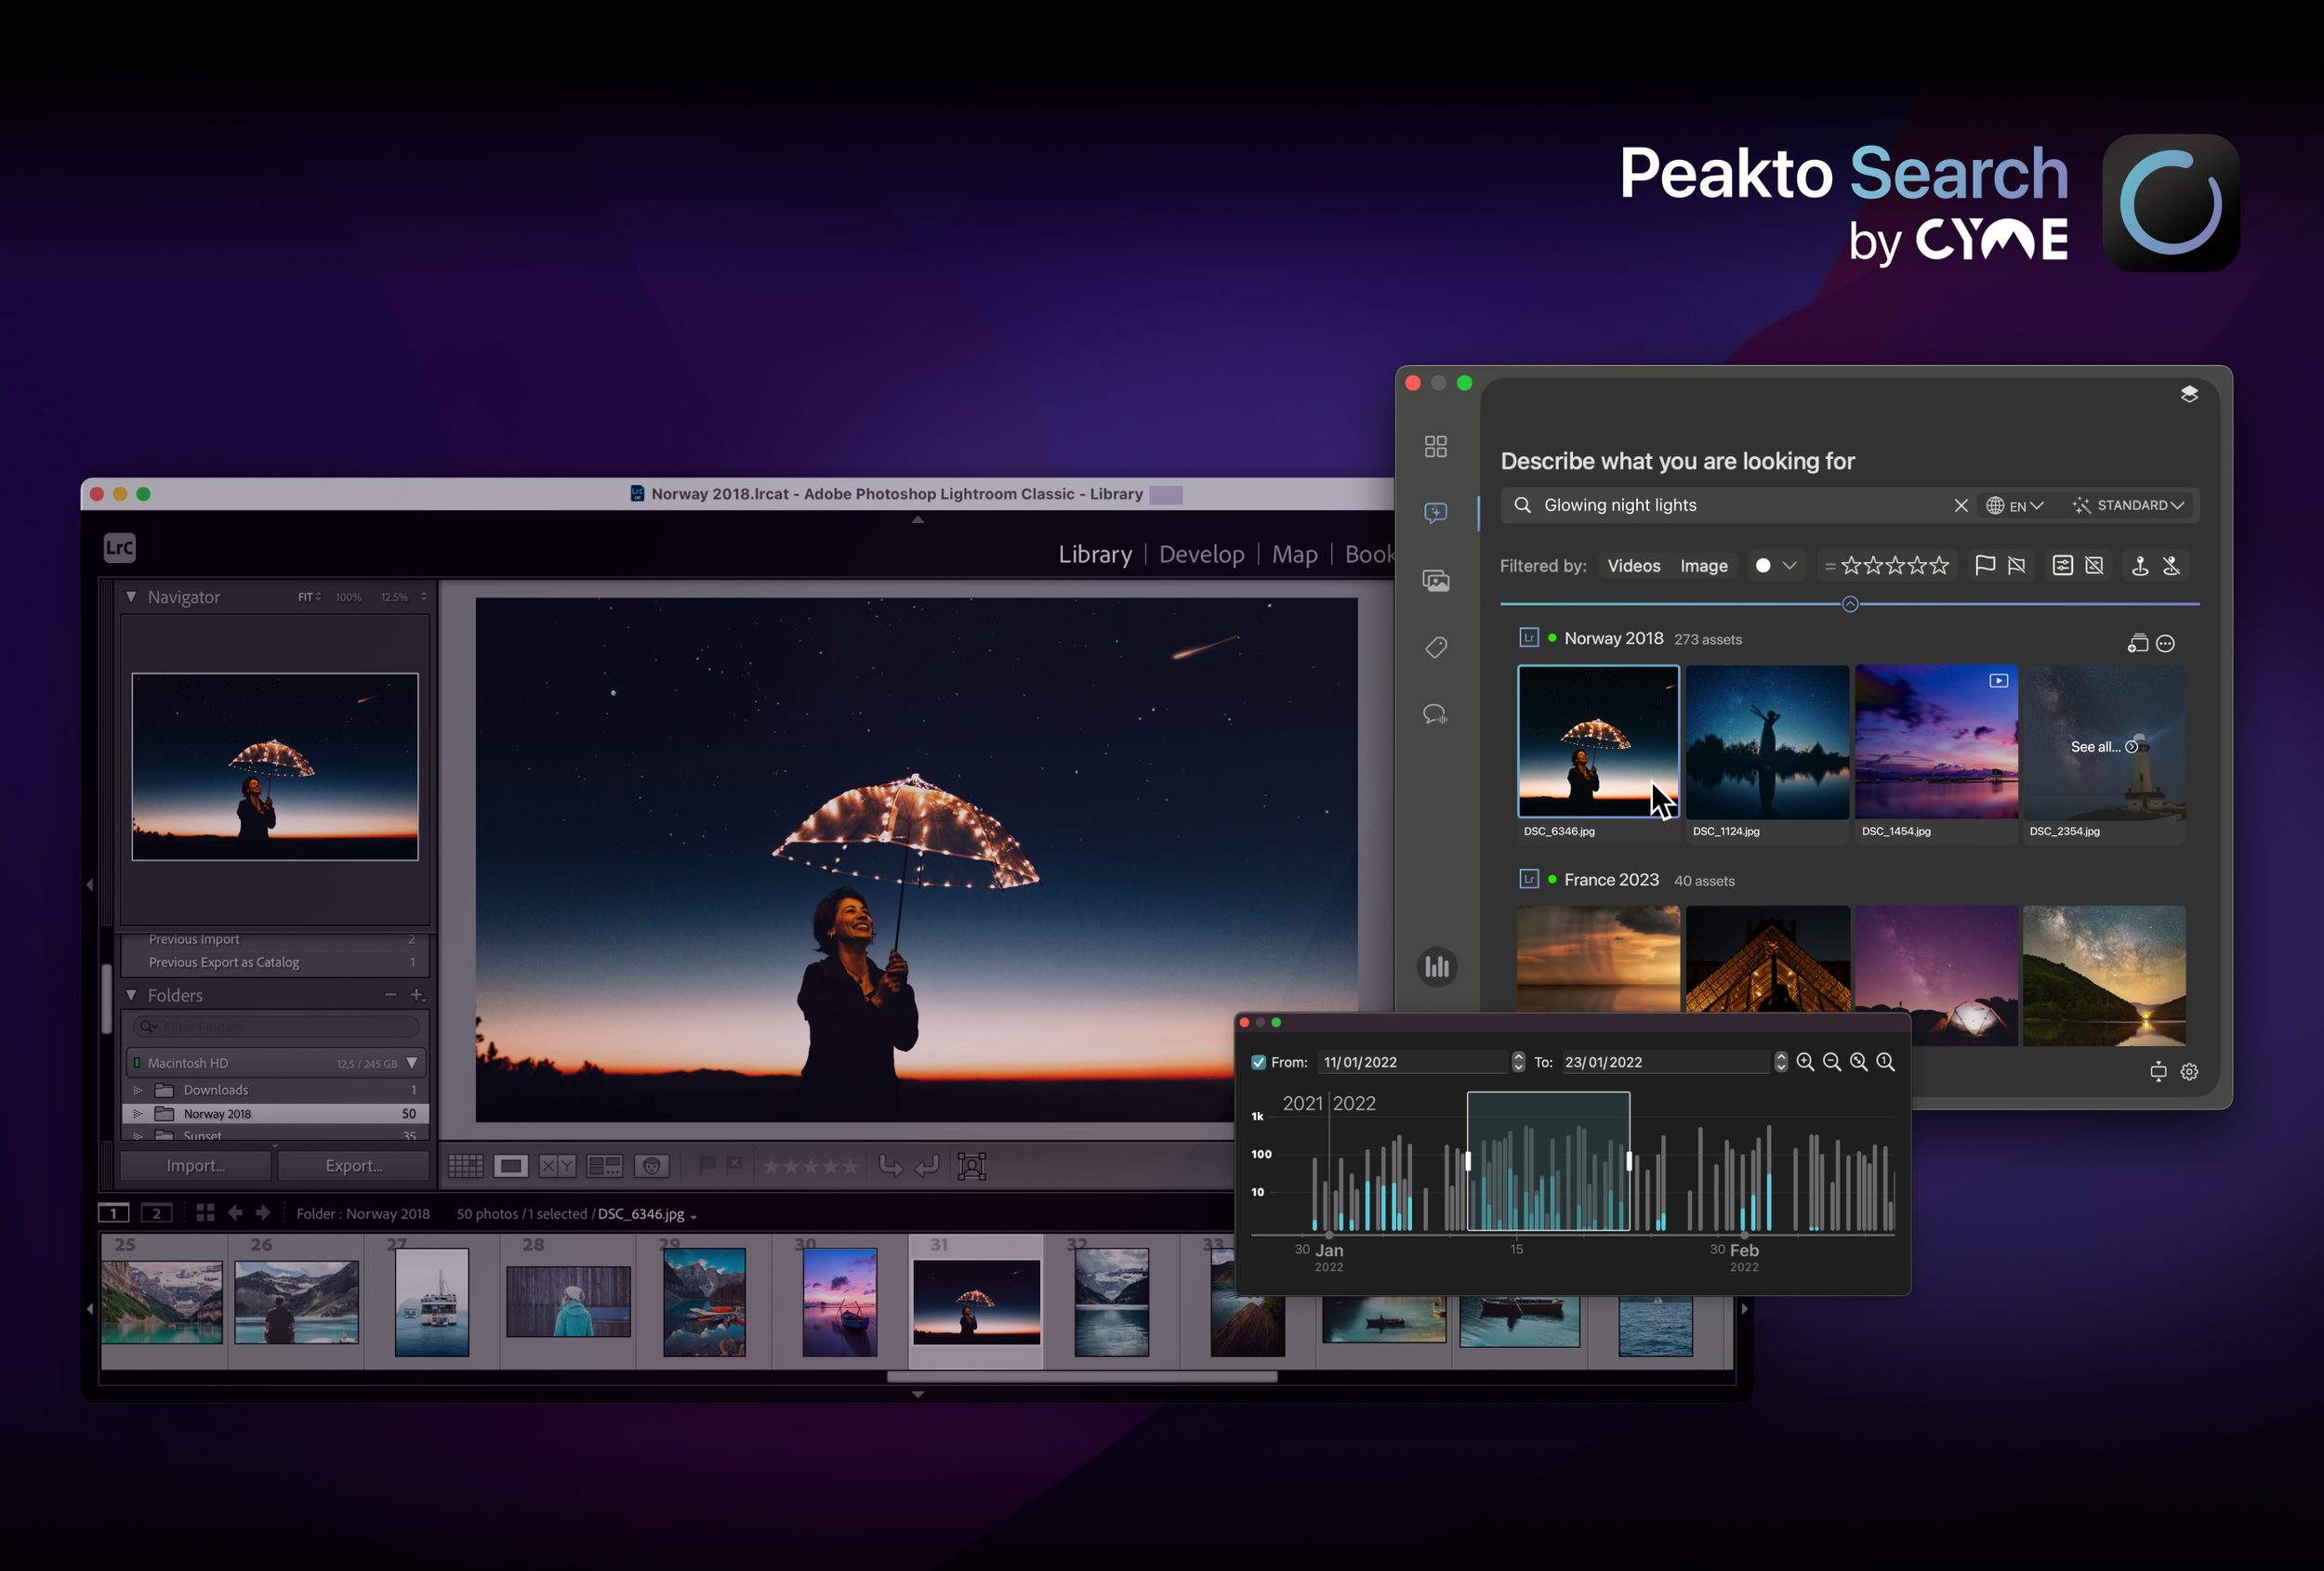Select DSC_1124.jpg thumbnail in results
The width and height of the screenshot is (2324, 1571).
click(1766, 742)
